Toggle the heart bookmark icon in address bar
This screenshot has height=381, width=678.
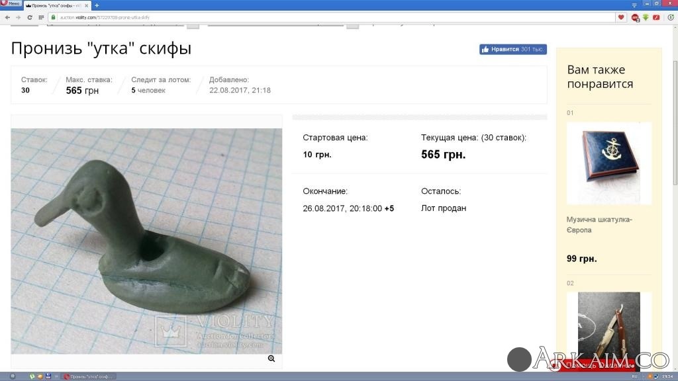621,17
